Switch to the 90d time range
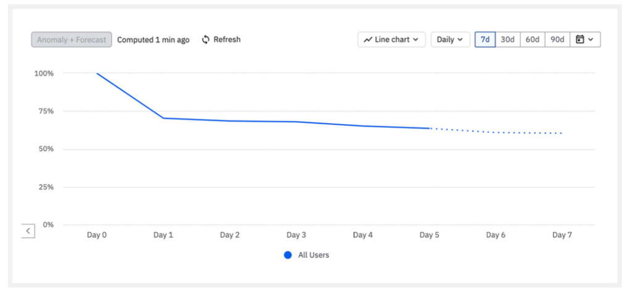This screenshot has height=292, width=632. 557,40
